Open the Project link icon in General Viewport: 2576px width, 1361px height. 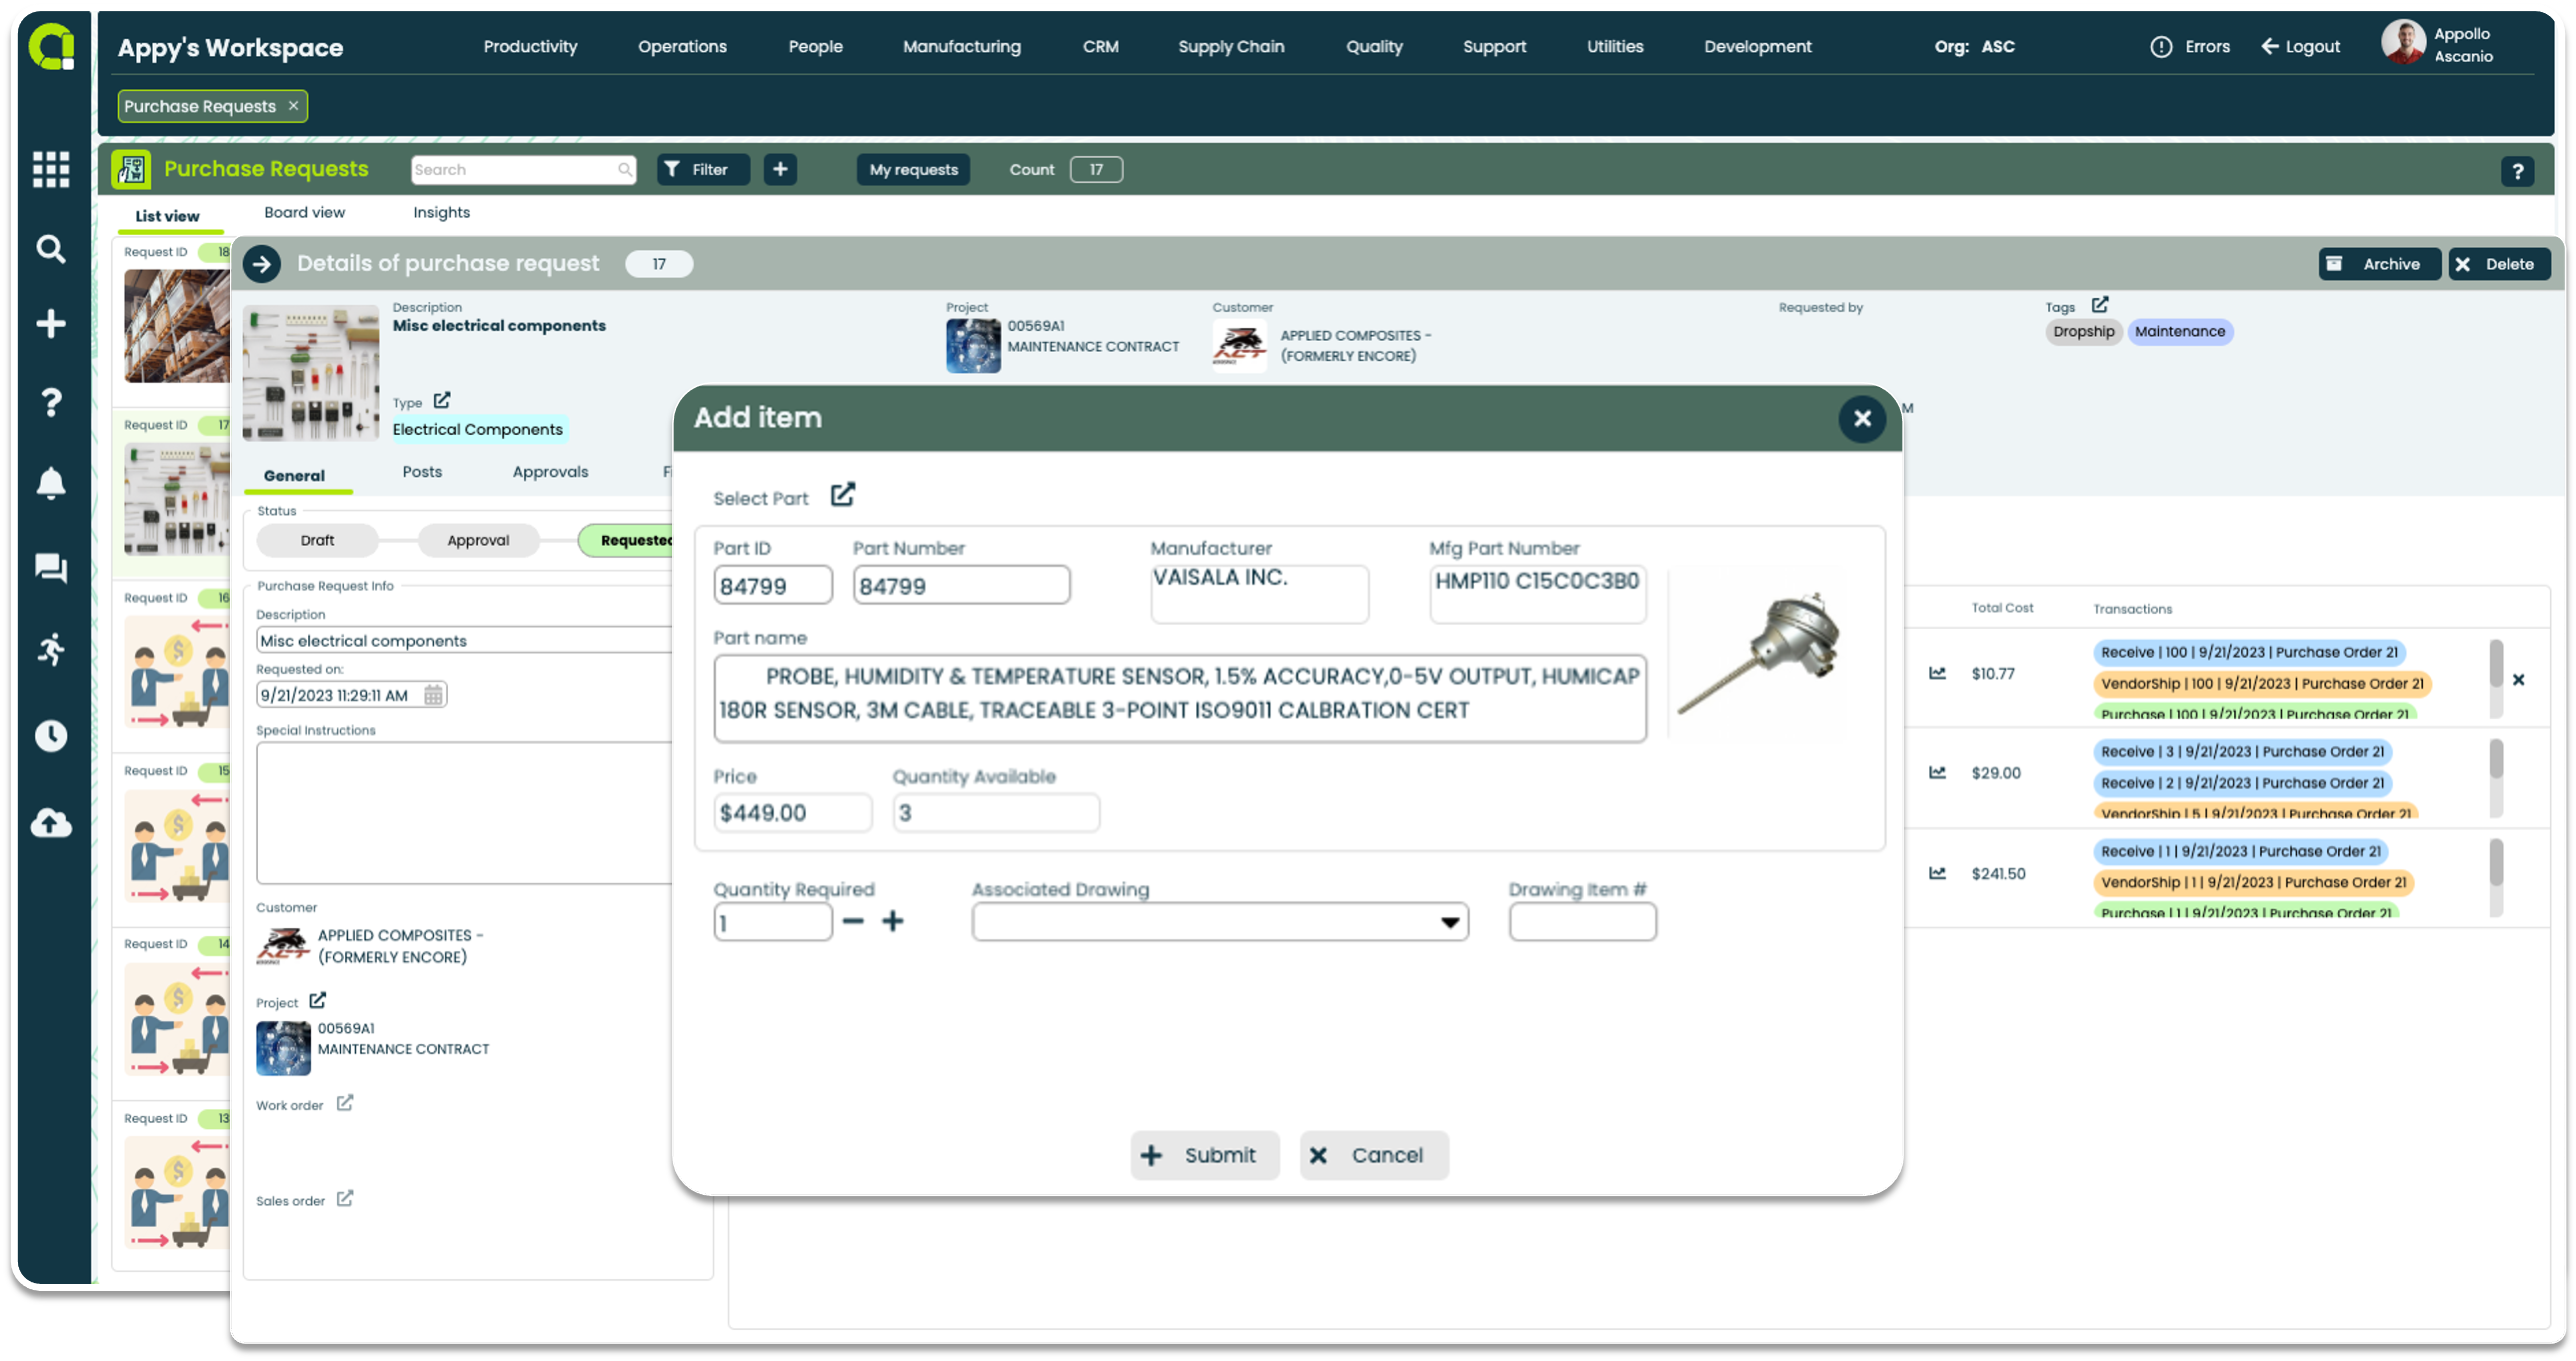click(317, 1000)
